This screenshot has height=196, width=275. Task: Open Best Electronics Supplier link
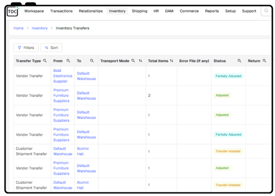63,76
